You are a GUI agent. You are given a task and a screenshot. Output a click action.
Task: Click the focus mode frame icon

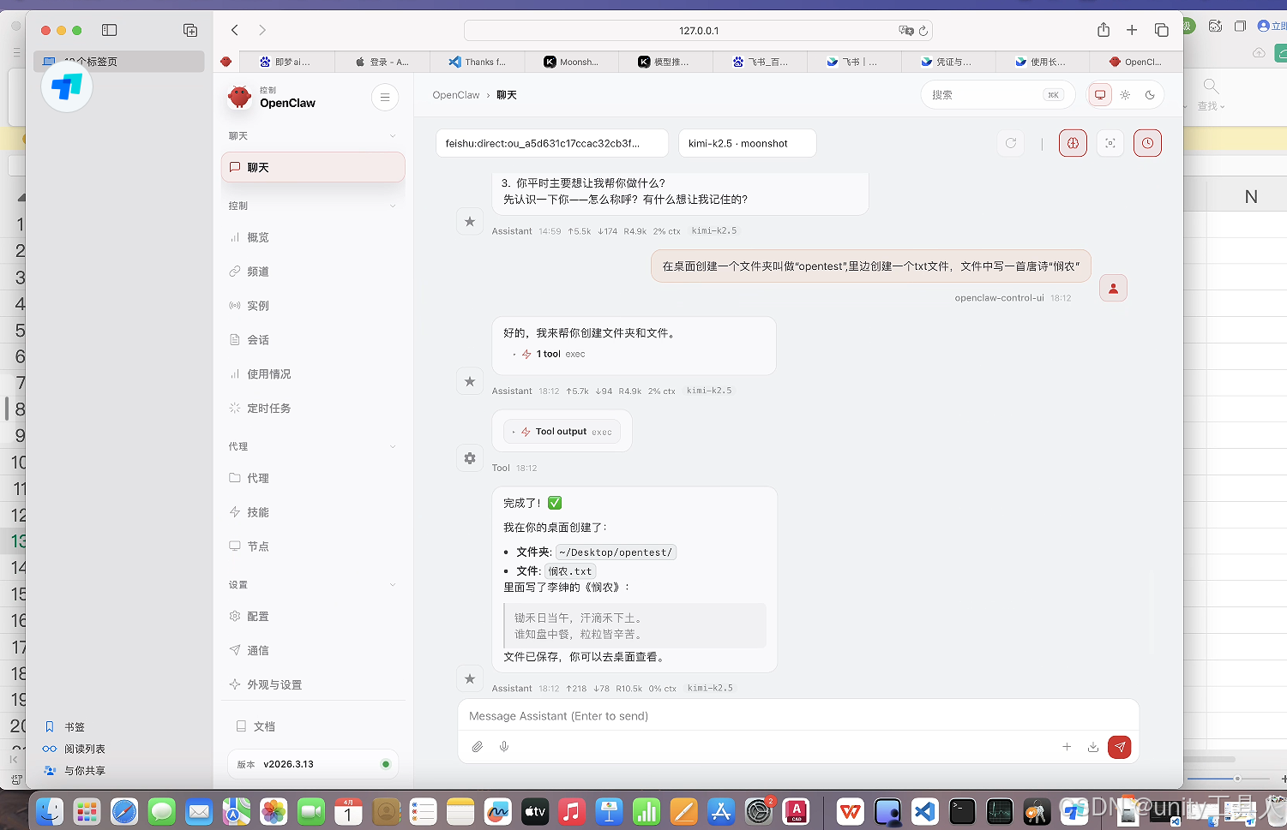click(x=1110, y=143)
